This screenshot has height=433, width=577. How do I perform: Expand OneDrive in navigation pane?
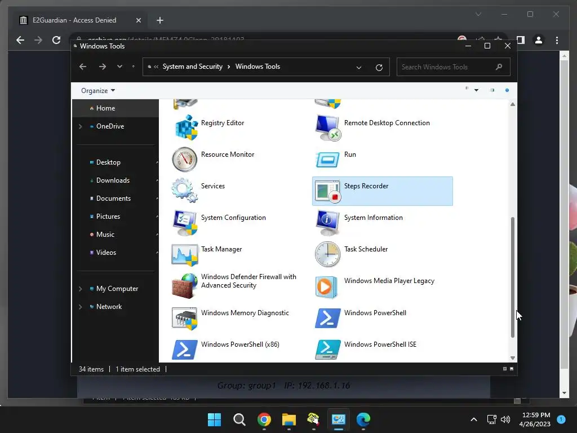pyautogui.click(x=80, y=126)
